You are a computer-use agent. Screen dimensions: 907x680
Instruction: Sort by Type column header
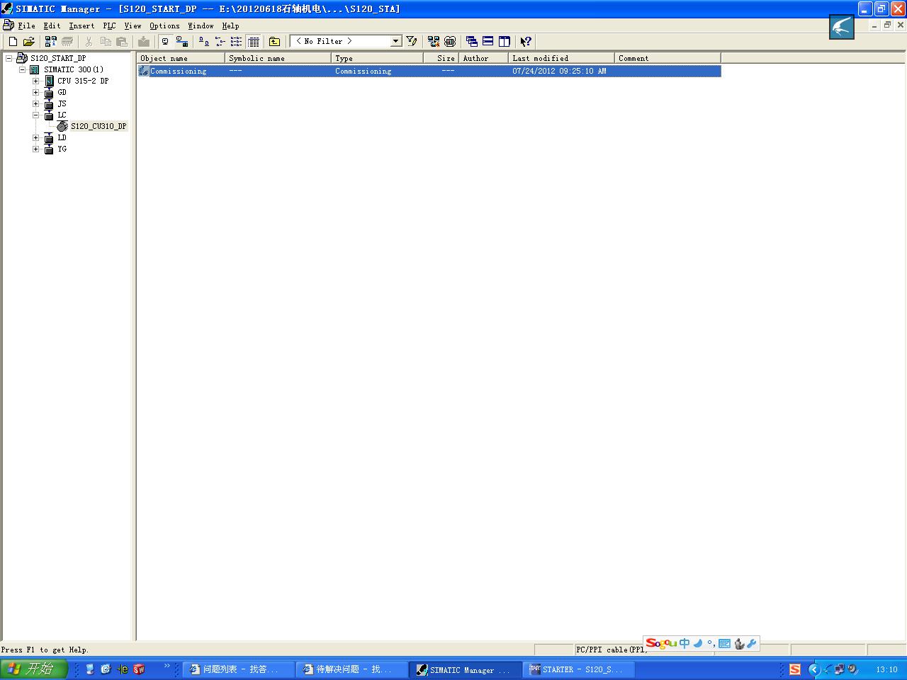tap(377, 58)
